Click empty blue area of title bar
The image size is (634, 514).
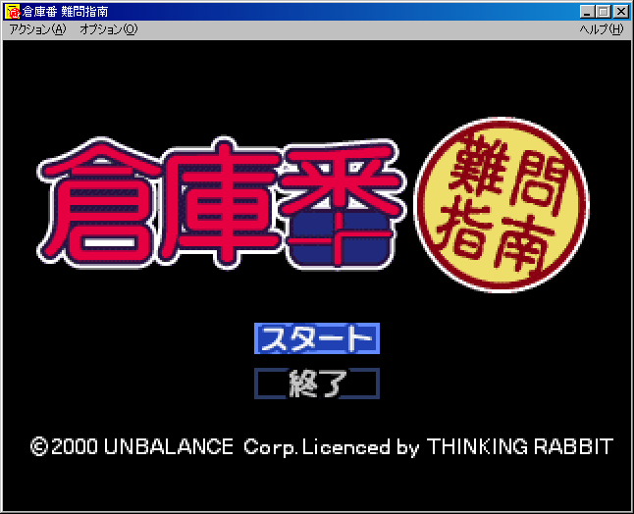[343, 12]
